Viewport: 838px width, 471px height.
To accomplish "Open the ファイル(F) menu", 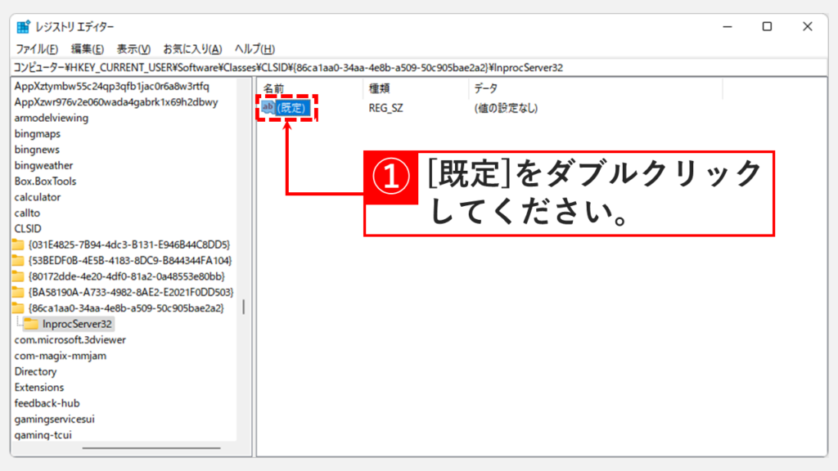I will pyautogui.click(x=37, y=49).
